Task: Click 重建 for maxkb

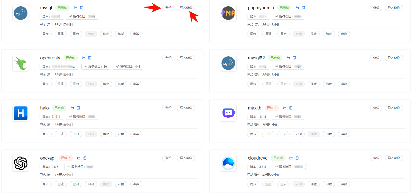Action: (268, 134)
